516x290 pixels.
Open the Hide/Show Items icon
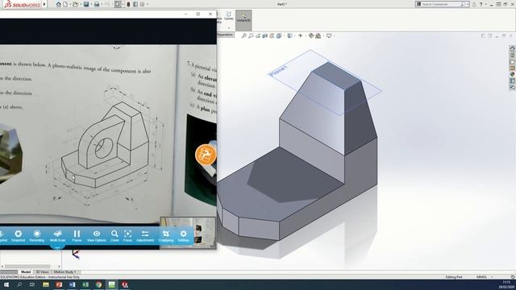click(300, 35)
